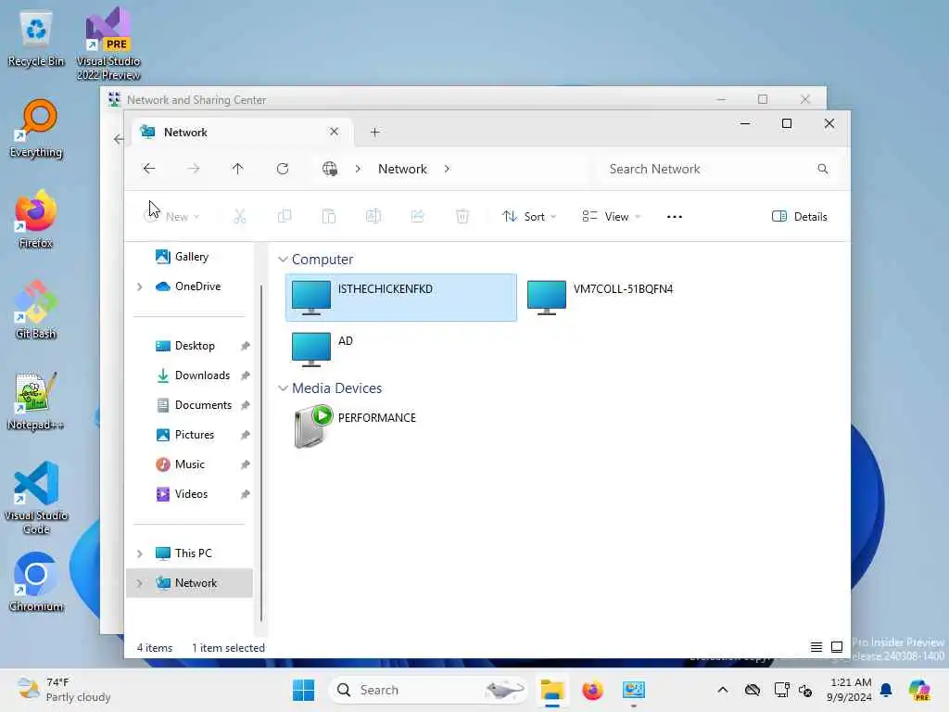Go up one folder level with the up arrow
The height and width of the screenshot is (712, 949).
[x=238, y=169]
